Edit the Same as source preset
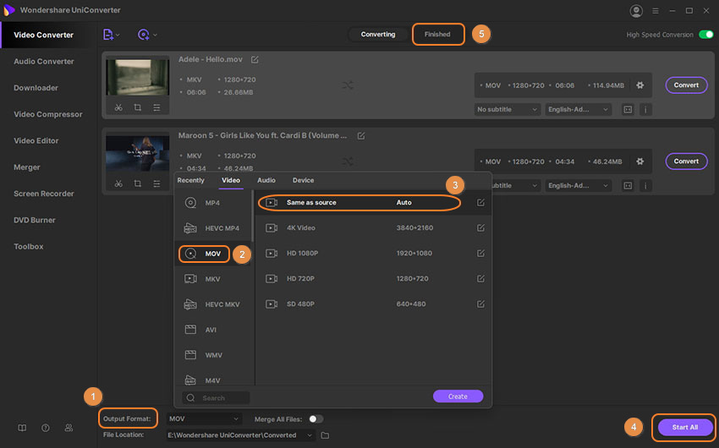This screenshot has width=719, height=448. (x=480, y=203)
